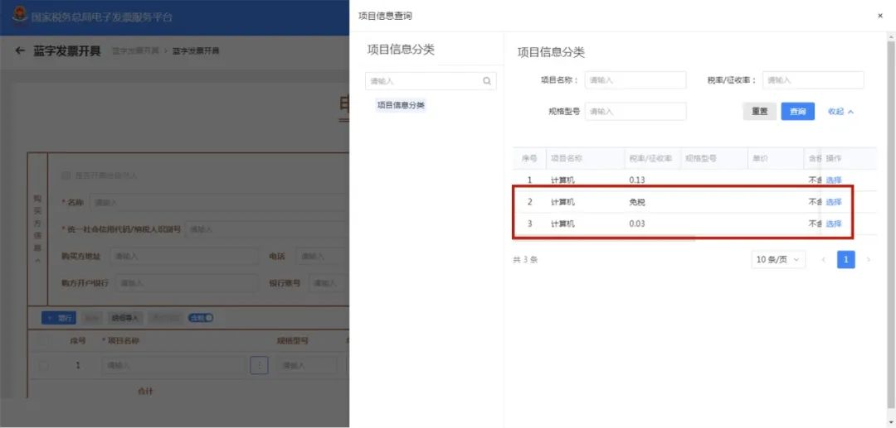Select the 项目信息分类 tree node

click(x=401, y=105)
